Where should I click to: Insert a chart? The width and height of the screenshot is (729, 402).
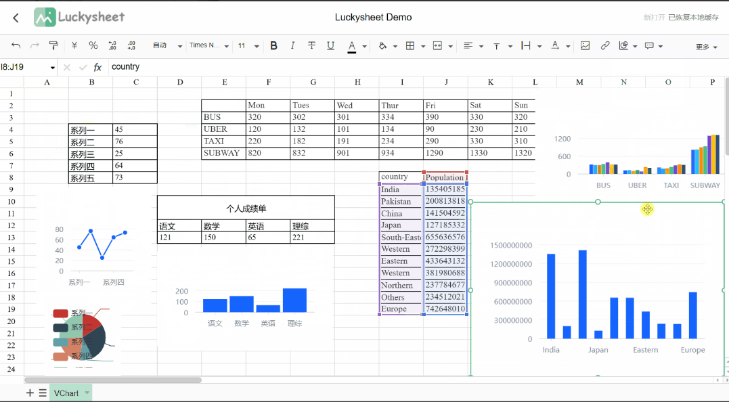(623, 45)
